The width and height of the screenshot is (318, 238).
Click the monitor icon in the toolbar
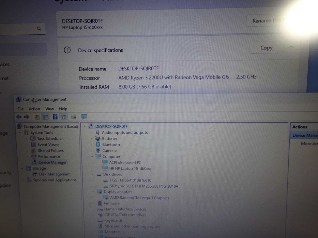[84, 117]
